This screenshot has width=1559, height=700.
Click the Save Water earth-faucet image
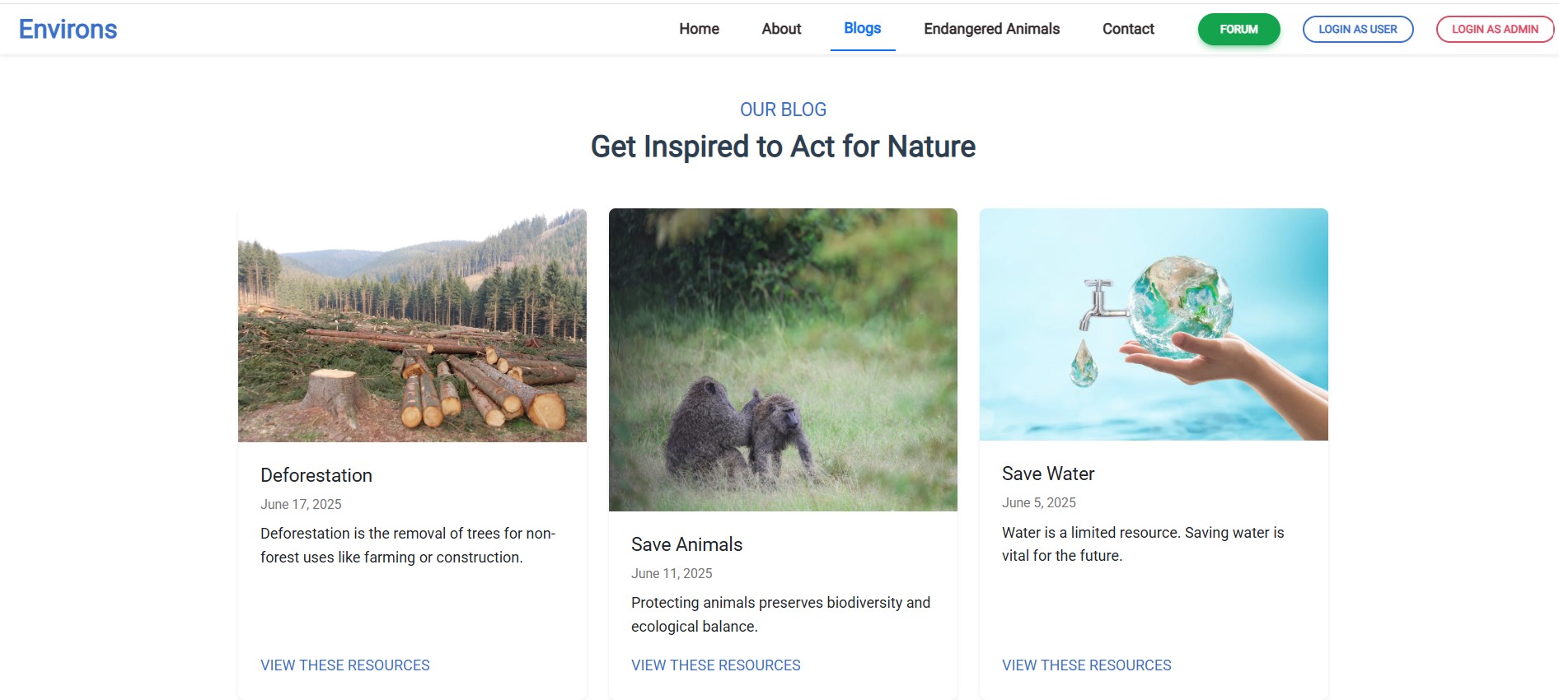[1154, 324]
